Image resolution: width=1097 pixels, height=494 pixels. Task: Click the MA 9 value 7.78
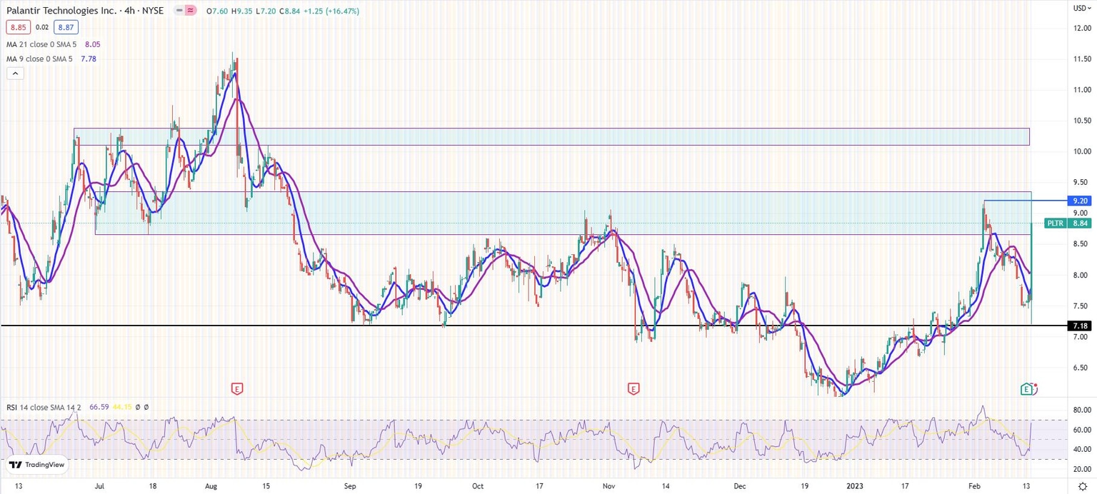pos(89,59)
